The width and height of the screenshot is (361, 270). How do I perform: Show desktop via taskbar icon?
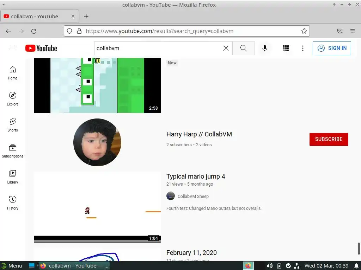point(31,266)
